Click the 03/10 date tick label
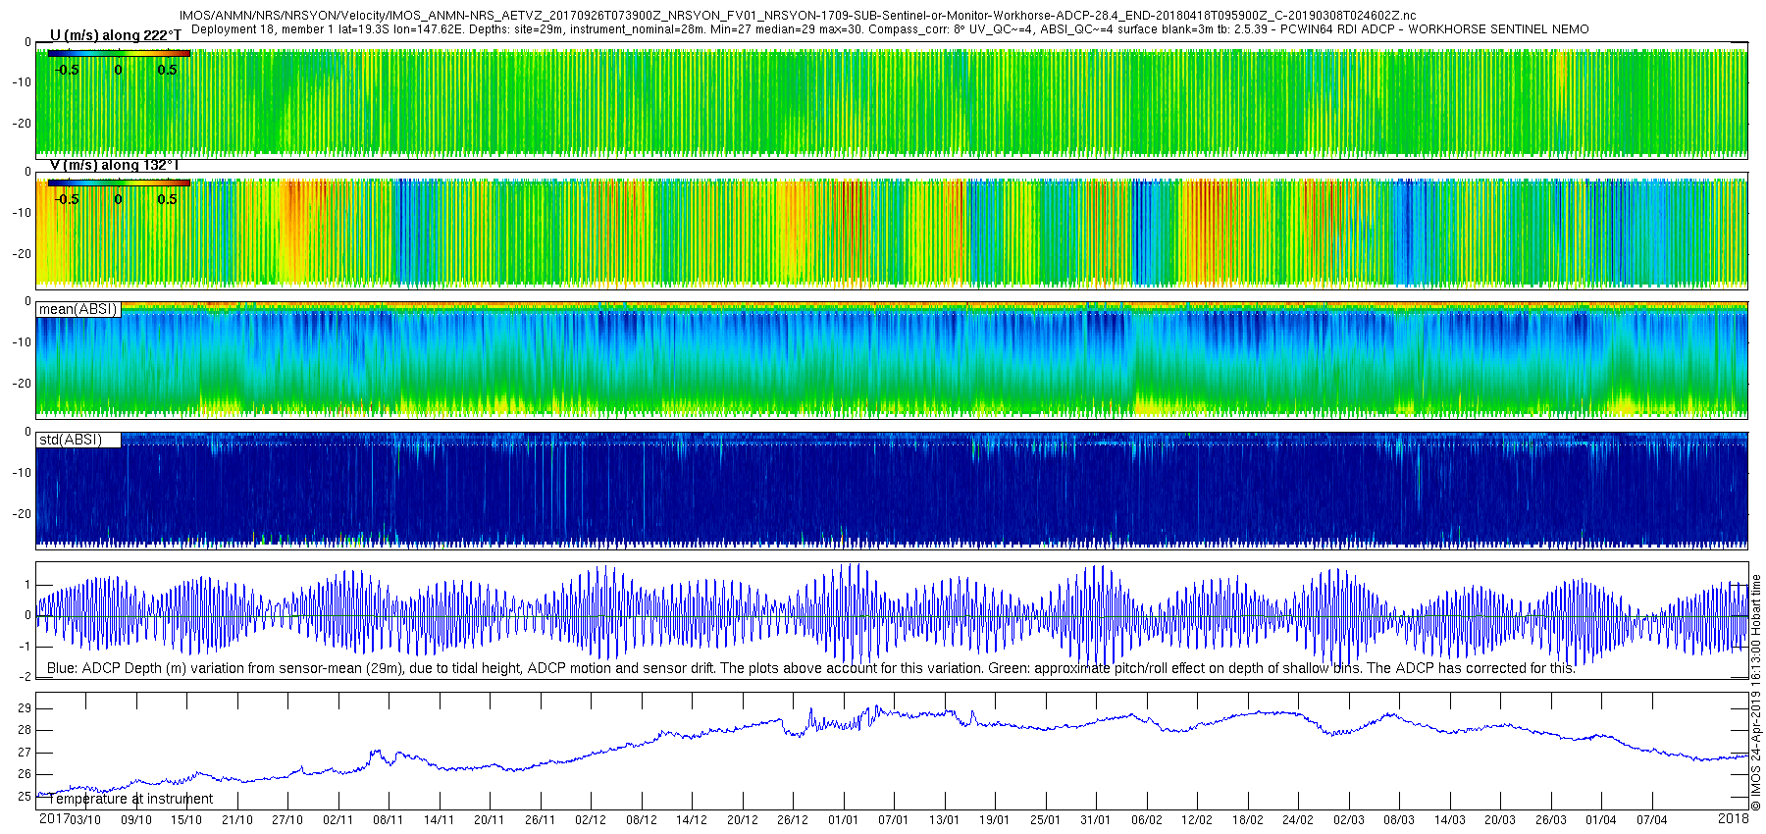 (x=85, y=820)
